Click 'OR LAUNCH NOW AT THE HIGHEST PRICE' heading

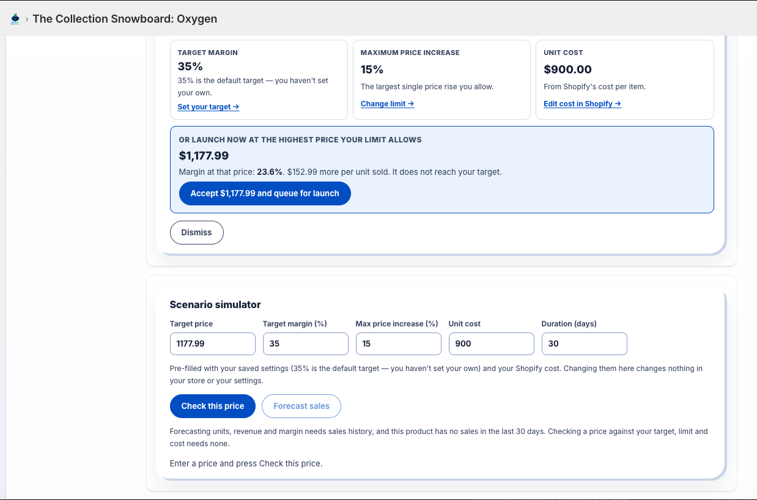click(x=300, y=140)
